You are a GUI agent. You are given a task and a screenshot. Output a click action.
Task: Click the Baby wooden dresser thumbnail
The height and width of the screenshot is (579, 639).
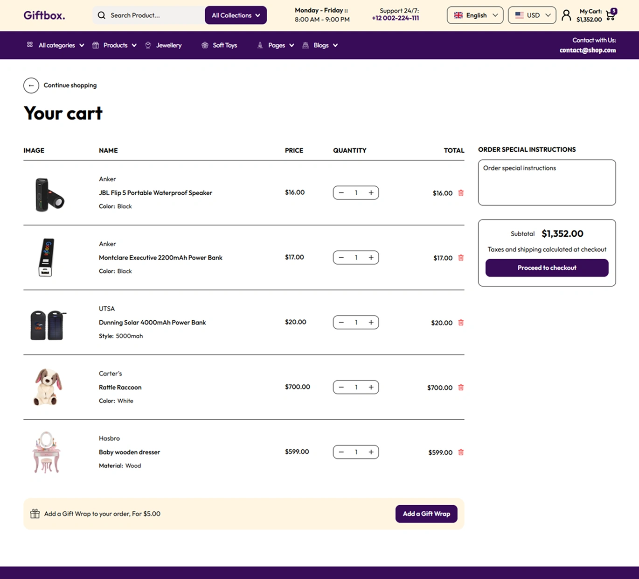coord(46,452)
